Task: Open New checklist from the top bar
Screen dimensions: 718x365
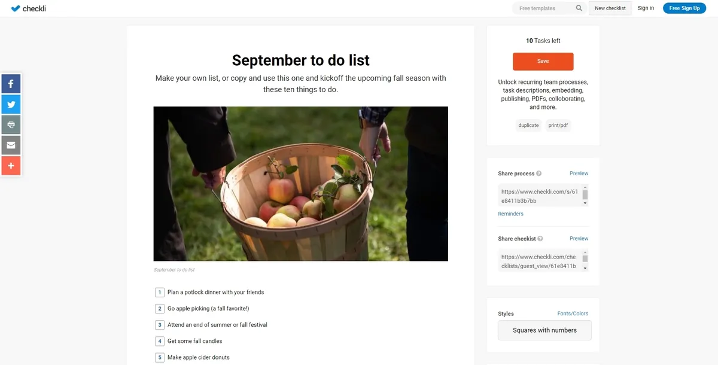Action: coord(610,8)
